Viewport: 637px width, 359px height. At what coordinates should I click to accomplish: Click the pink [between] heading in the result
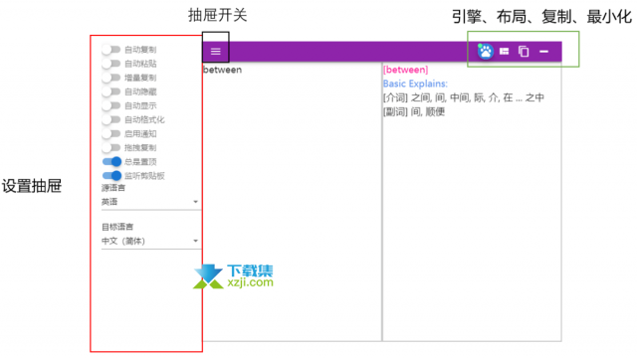pyautogui.click(x=405, y=70)
